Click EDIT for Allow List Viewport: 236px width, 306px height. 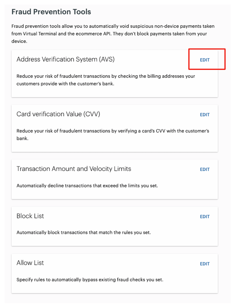click(x=204, y=263)
